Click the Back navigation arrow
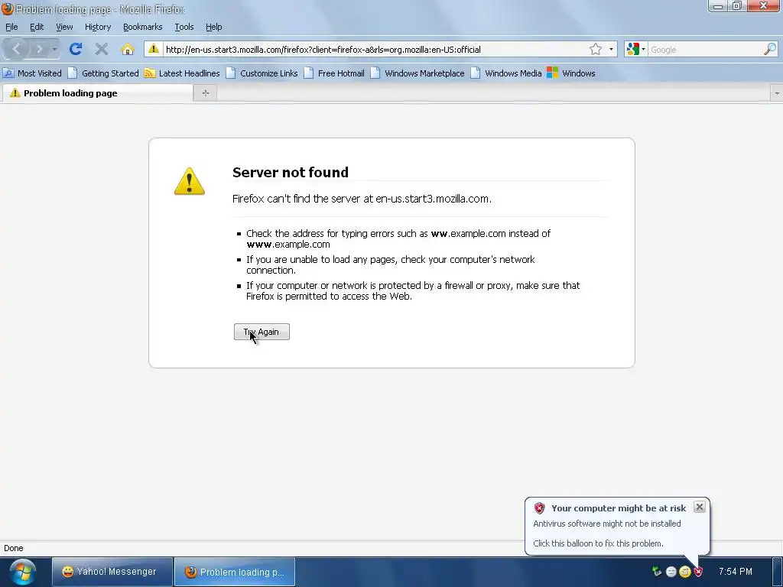The height and width of the screenshot is (587, 783). coord(16,49)
